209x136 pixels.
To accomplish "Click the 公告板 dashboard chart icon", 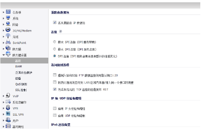I will tap(8, 12).
